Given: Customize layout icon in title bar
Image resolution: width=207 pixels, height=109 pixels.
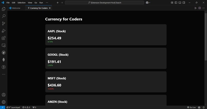Looking at the screenshot, I should point(172,3).
